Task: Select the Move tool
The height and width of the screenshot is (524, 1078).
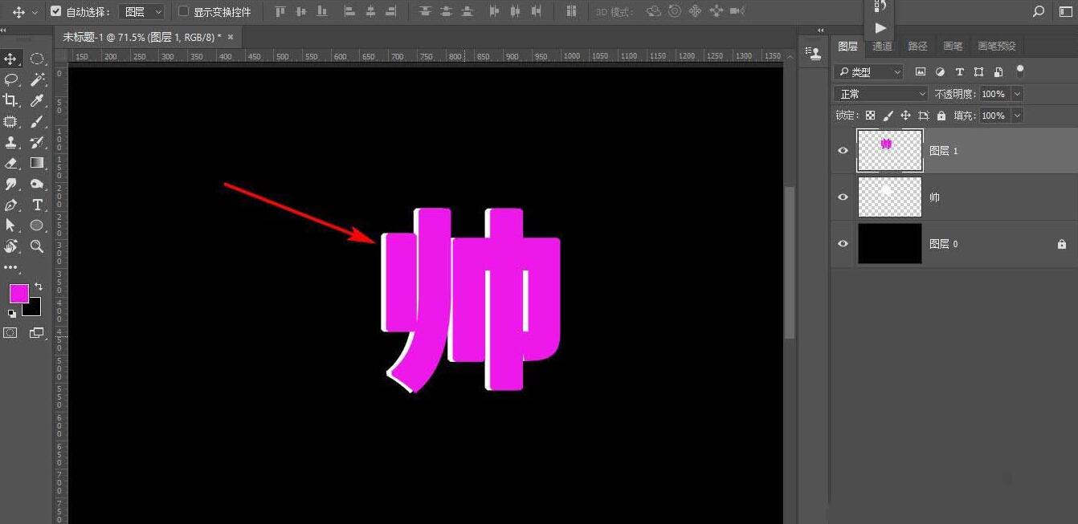Action: (x=11, y=59)
